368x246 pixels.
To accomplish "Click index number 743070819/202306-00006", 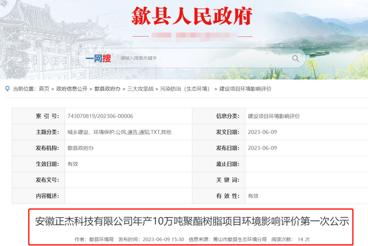I will [x=100, y=116].
